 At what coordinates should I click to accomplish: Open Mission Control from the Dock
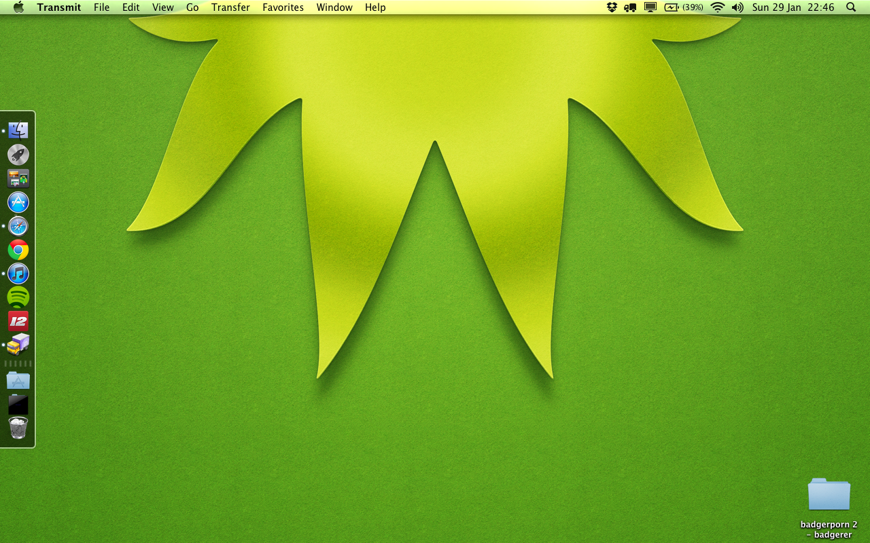coord(18,179)
